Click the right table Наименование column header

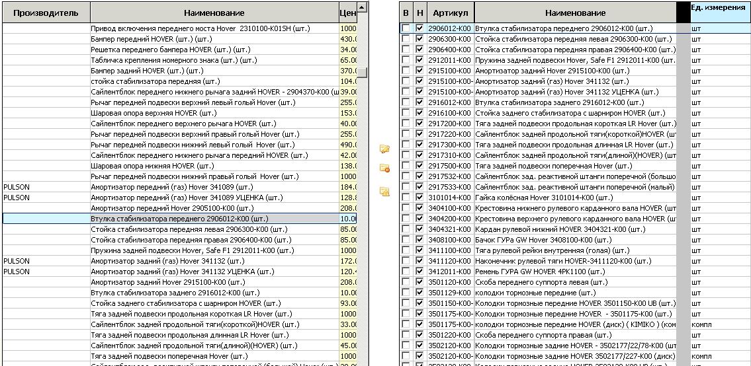(x=575, y=13)
